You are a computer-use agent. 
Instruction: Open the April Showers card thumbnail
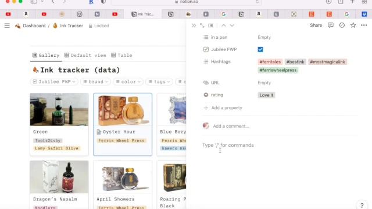[x=123, y=176]
